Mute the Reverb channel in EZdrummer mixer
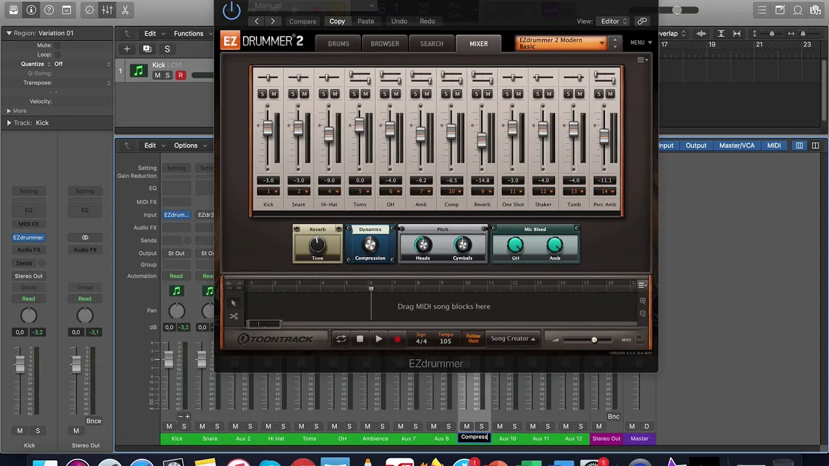The height and width of the screenshot is (466, 829). pos(488,94)
